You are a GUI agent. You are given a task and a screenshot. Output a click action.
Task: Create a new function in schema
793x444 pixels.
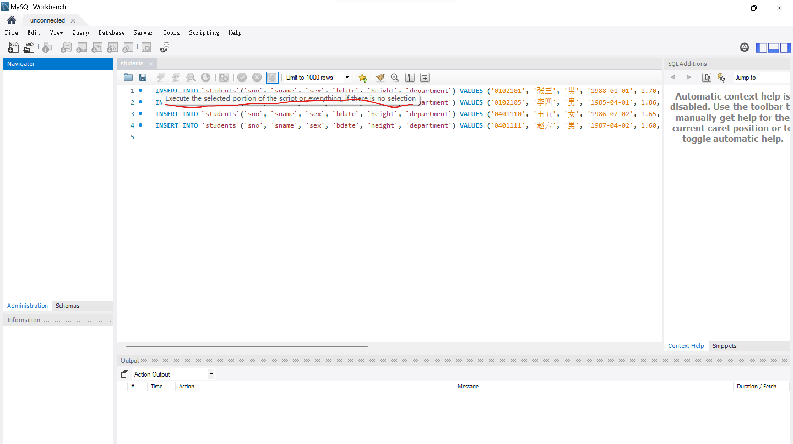pyautogui.click(x=127, y=48)
